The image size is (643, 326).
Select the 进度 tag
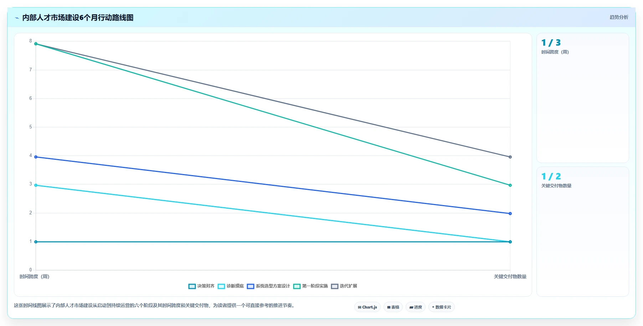pos(416,307)
